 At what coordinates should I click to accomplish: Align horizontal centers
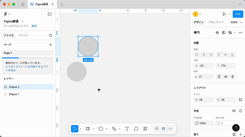tap(204, 55)
